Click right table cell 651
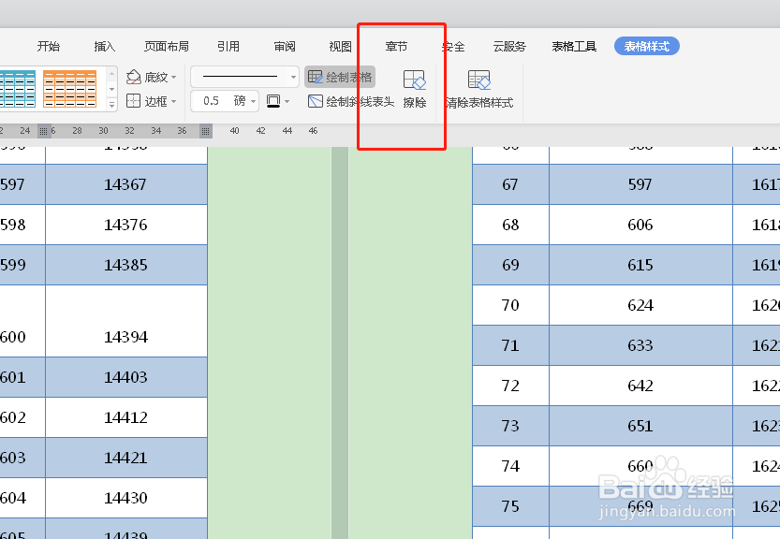This screenshot has width=780, height=539. coord(640,426)
